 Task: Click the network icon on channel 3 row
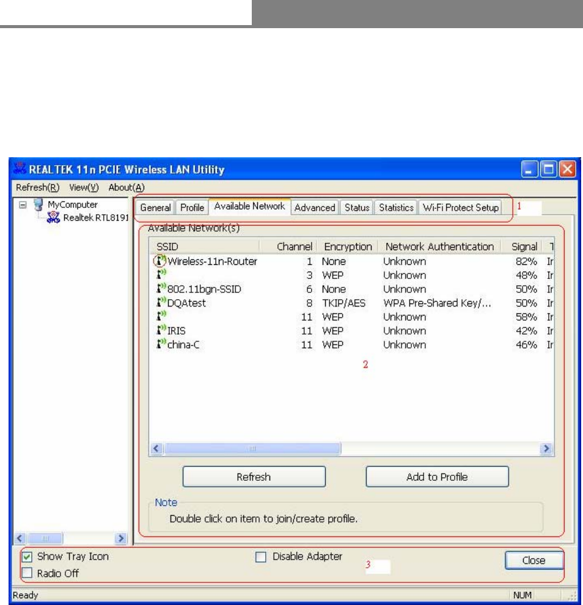[161, 275]
